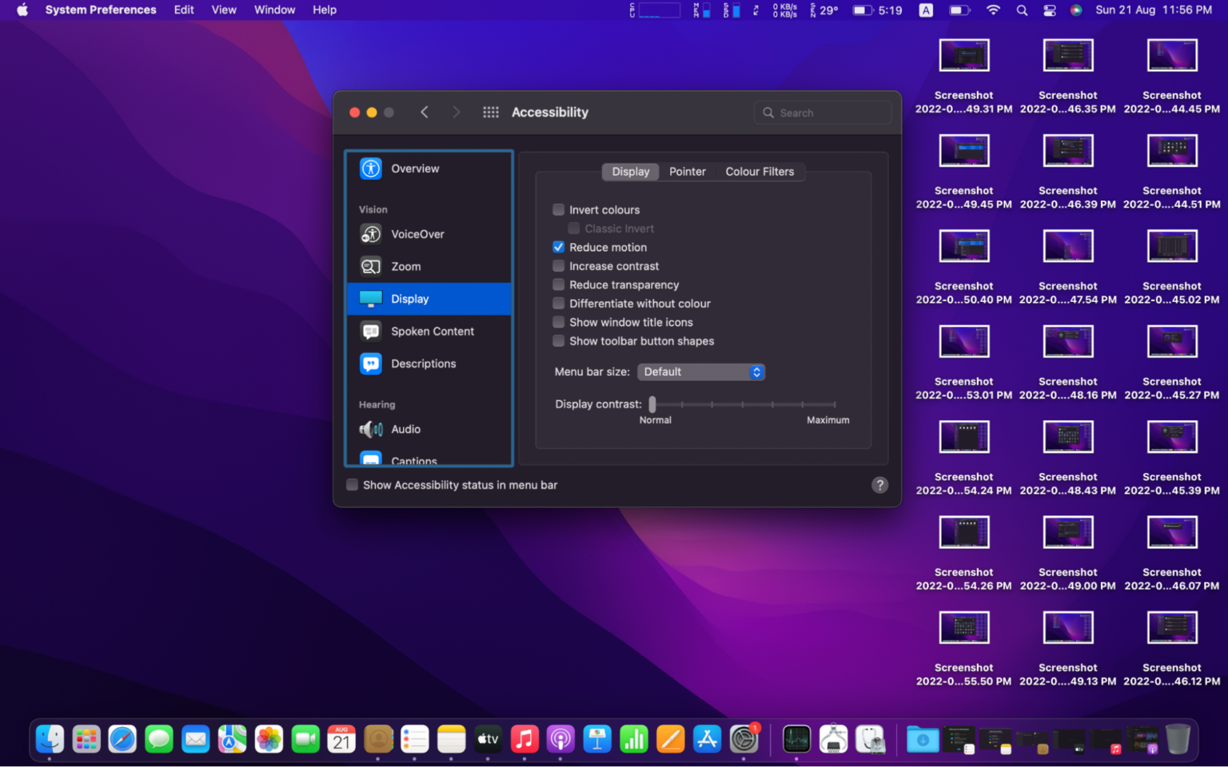Open the Zoom accessibility settings
Image resolution: width=1228 pixels, height=767 pixels.
pos(406,266)
